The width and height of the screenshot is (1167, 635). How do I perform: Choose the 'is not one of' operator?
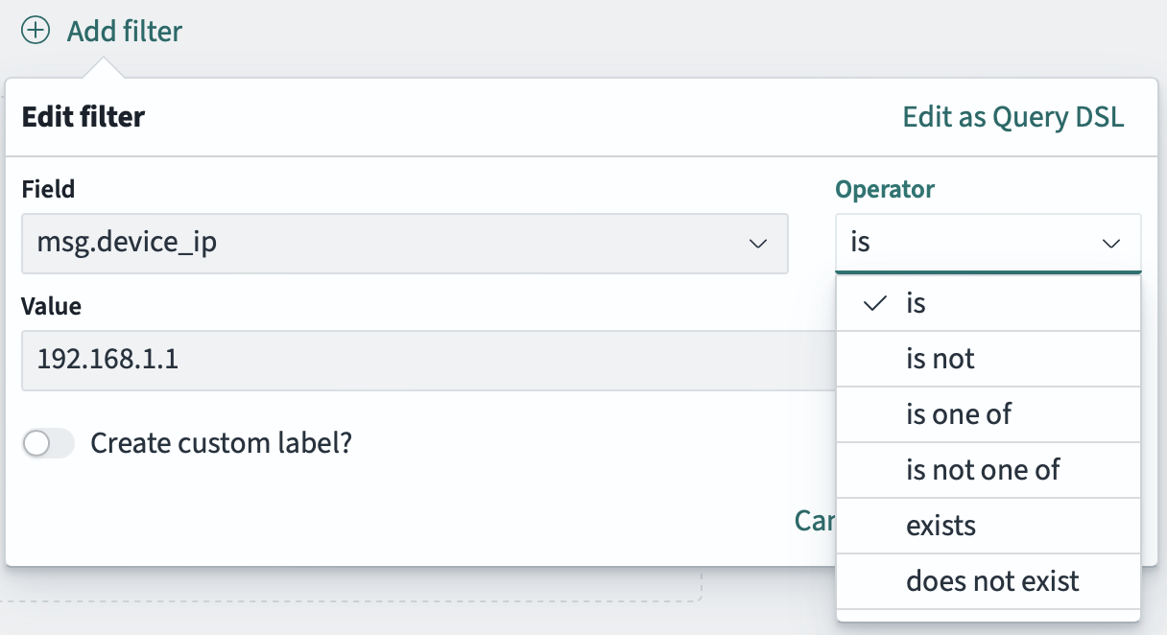point(984,469)
